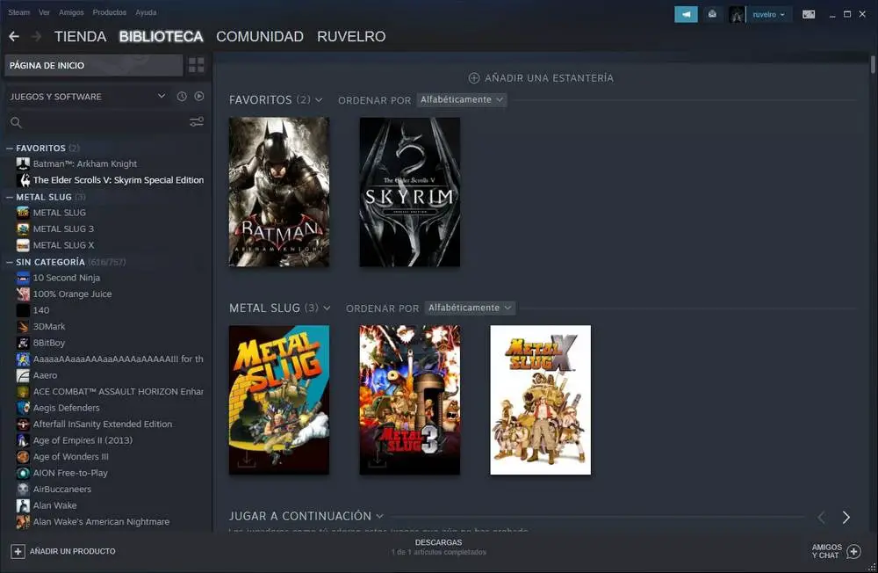Open the advanced filters slider icon
This screenshot has height=573, width=878.
[x=197, y=121]
